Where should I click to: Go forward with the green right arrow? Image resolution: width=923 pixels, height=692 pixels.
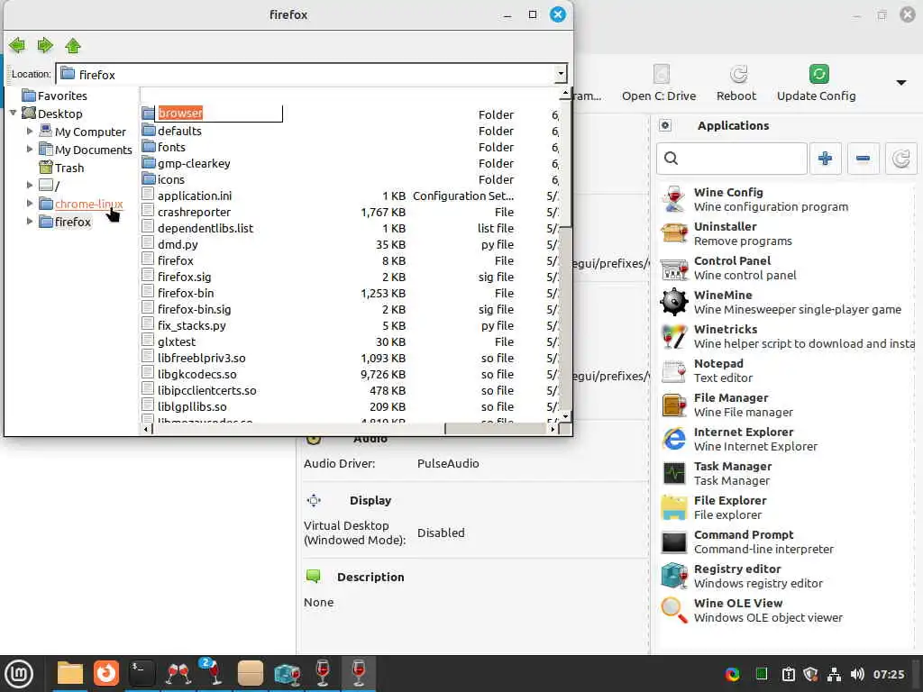(45, 45)
